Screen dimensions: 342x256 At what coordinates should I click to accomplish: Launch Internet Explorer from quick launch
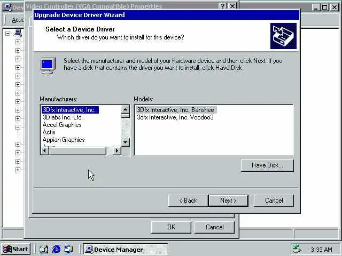[56, 249]
